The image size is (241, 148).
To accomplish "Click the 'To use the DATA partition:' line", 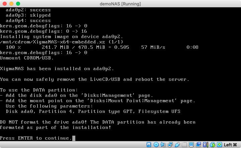I will 39,90.
